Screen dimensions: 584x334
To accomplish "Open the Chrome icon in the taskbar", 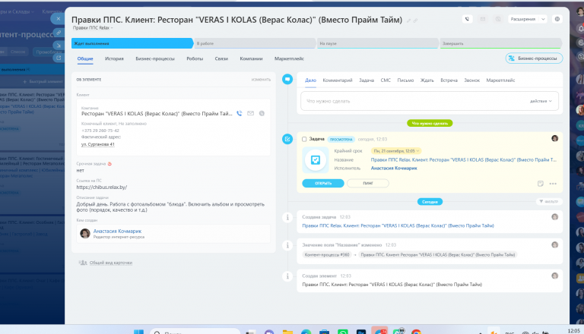I will pyautogui.click(x=417, y=332).
